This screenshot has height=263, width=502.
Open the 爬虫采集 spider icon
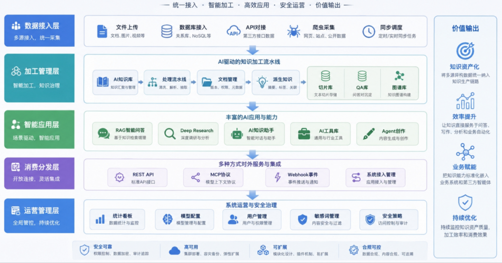(293, 32)
